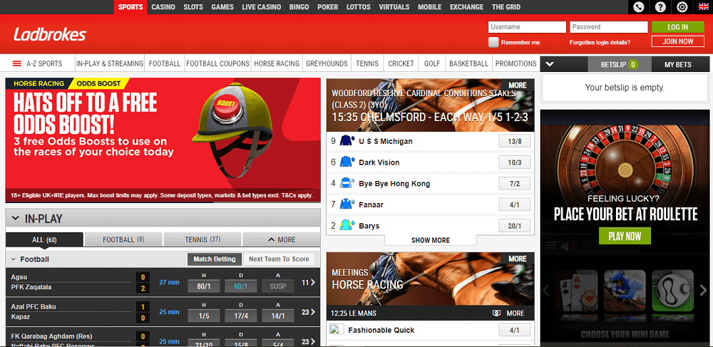Open more markets for FK Qarabag Aghdam

pos(309,341)
